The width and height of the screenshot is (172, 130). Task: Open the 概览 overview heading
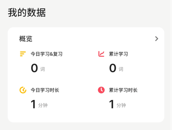tap(26, 39)
